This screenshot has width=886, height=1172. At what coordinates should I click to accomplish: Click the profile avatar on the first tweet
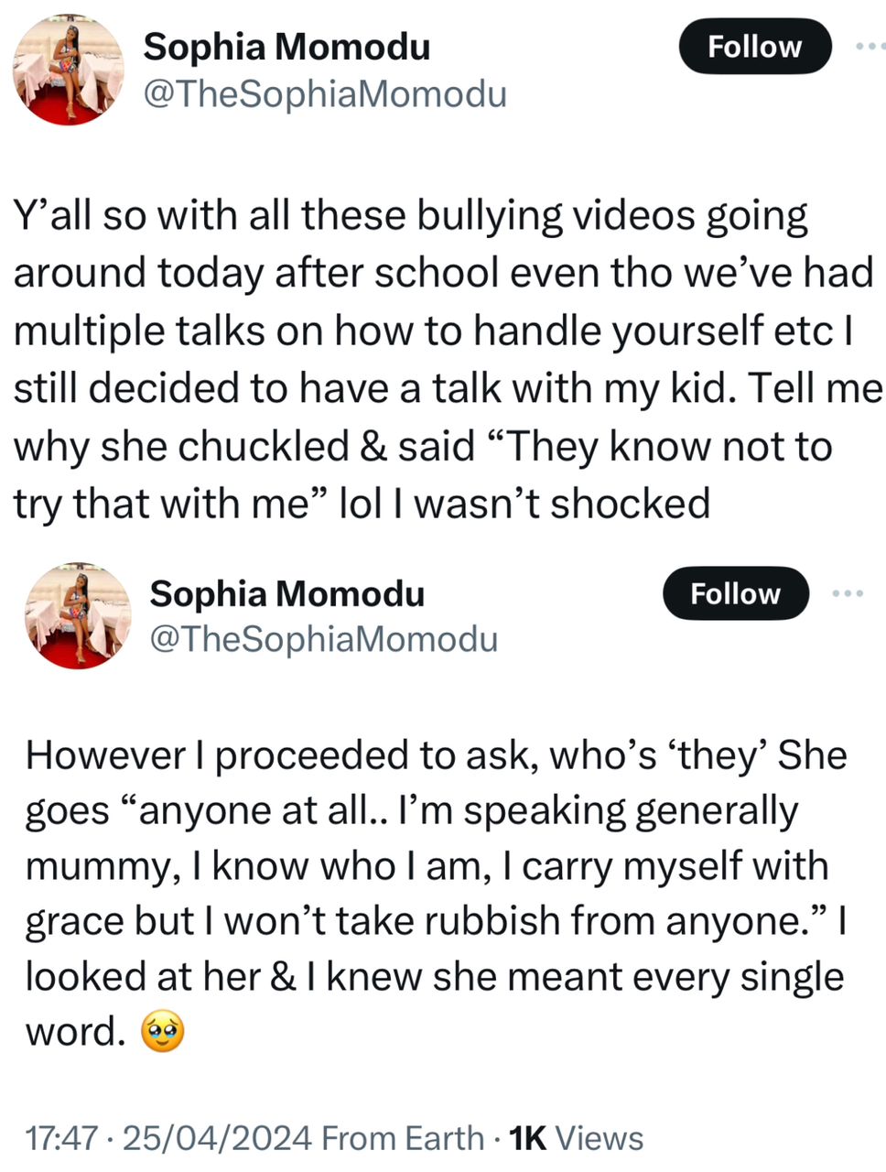point(69,70)
